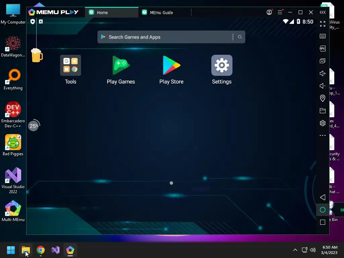Image resolution: width=344 pixels, height=258 pixels.
Task: Open the keyboard mapping tool
Action: [x=322, y=36]
